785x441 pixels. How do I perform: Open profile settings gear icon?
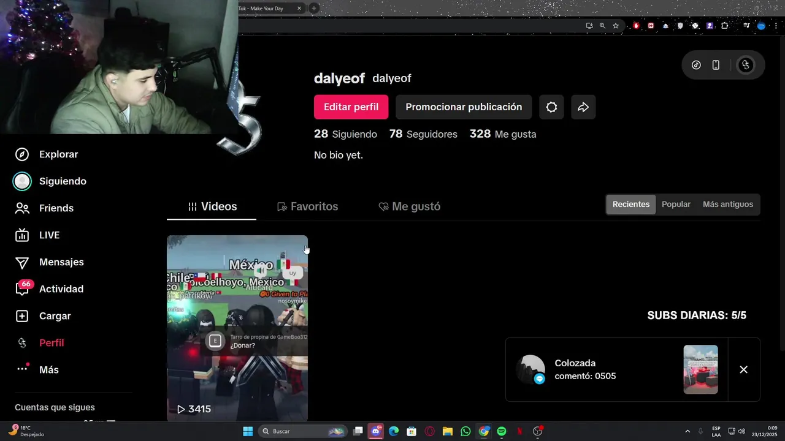click(551, 107)
